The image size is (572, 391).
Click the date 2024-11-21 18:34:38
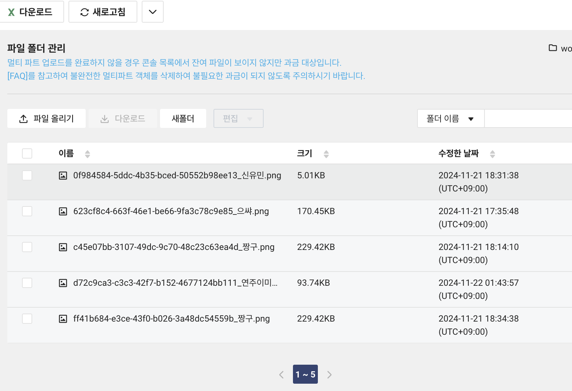[479, 319]
